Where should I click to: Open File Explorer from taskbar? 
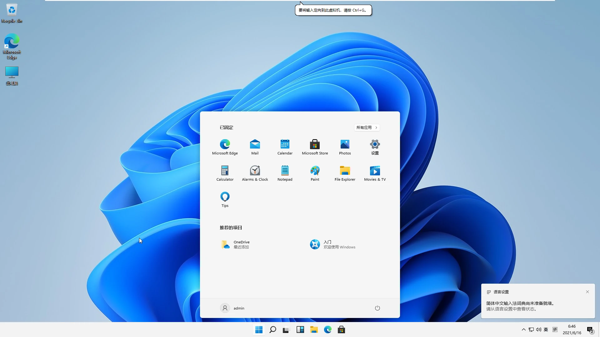pyautogui.click(x=314, y=330)
